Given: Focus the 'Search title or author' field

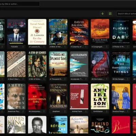Looking at the screenshot, I should 126,14.
